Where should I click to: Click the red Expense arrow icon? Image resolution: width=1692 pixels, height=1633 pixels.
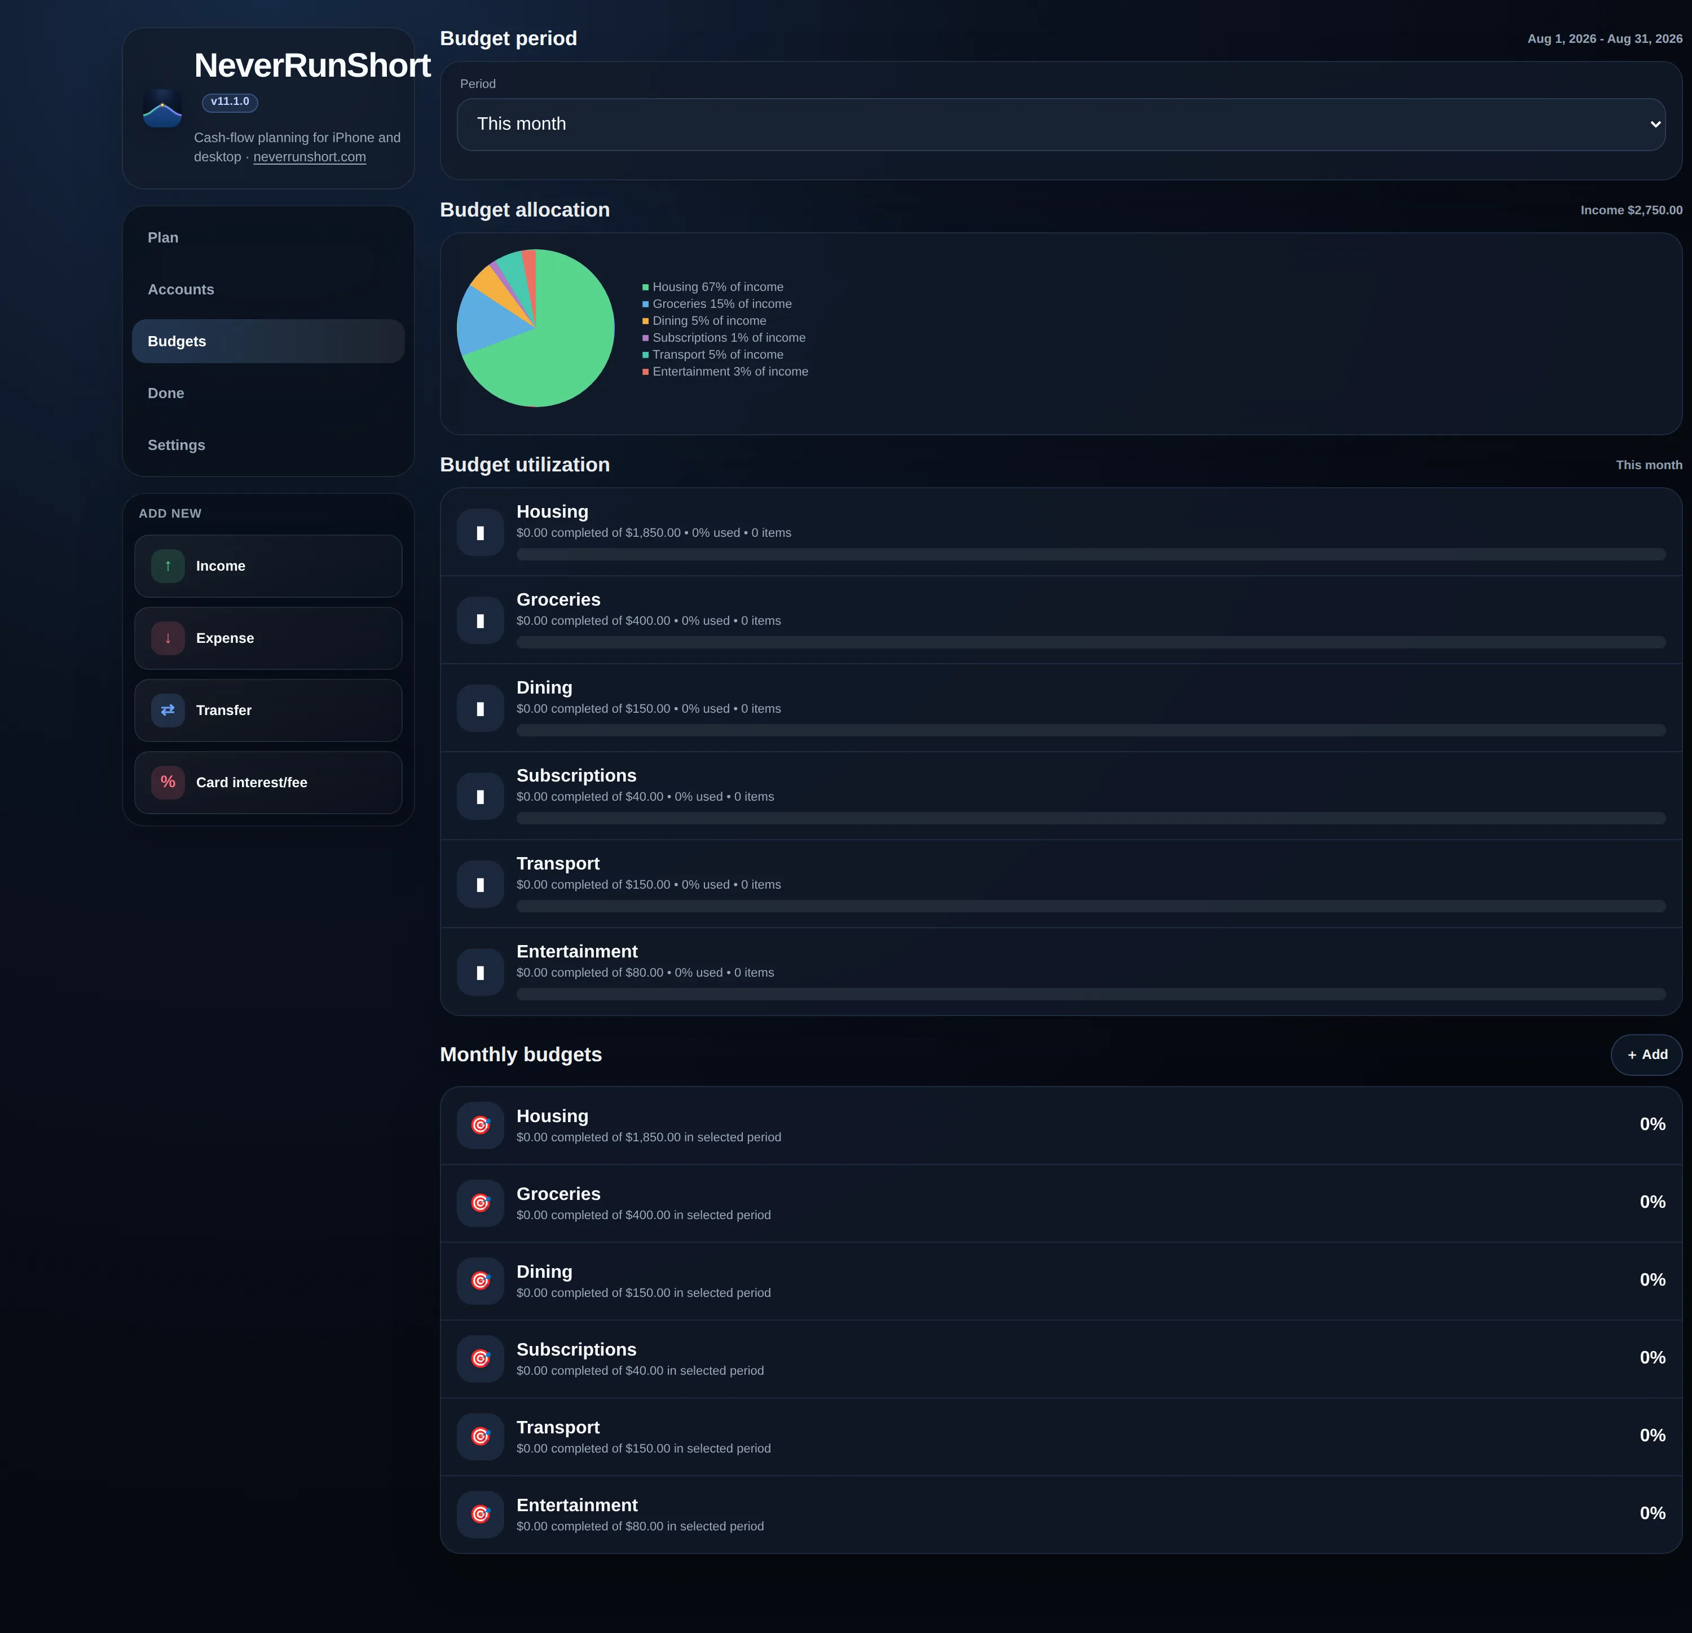(x=168, y=638)
